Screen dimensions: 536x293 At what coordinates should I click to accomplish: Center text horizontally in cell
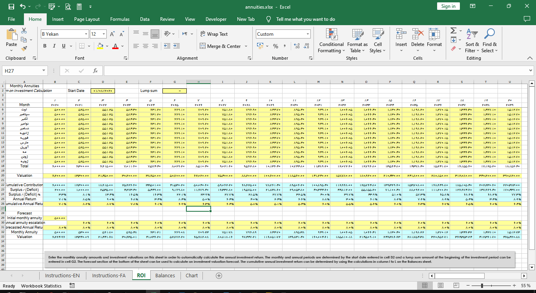click(x=145, y=46)
